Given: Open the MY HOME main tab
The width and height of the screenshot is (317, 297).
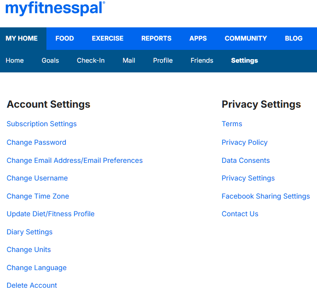Looking at the screenshot, I should 22,38.
